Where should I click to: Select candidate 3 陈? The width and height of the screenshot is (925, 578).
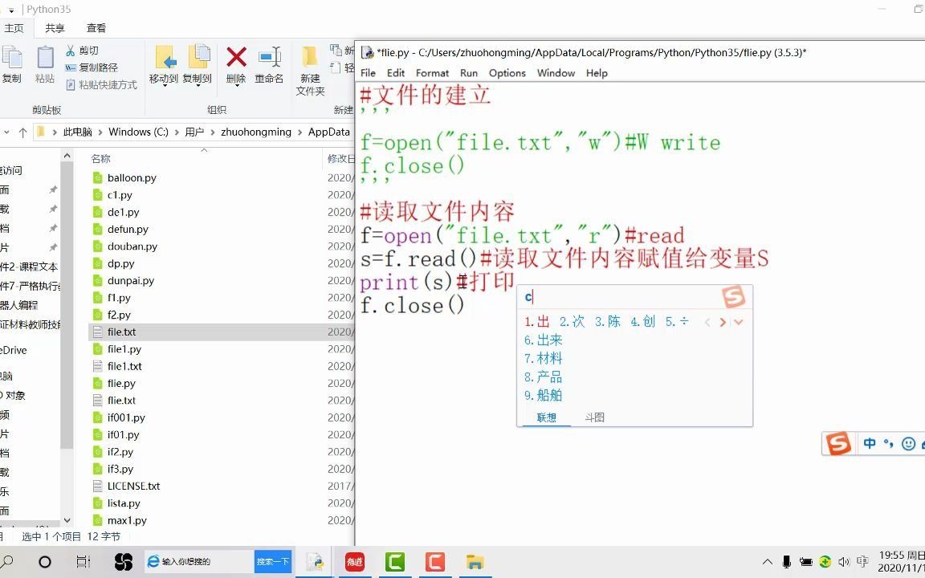[608, 321]
